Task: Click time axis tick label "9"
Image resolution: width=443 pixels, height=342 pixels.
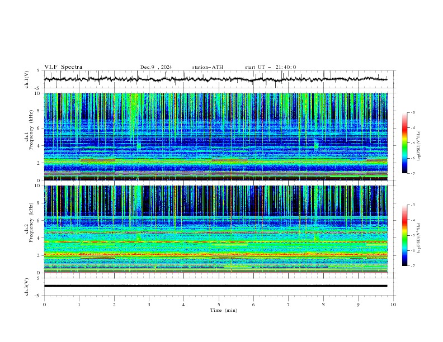Action: [x=358, y=305]
